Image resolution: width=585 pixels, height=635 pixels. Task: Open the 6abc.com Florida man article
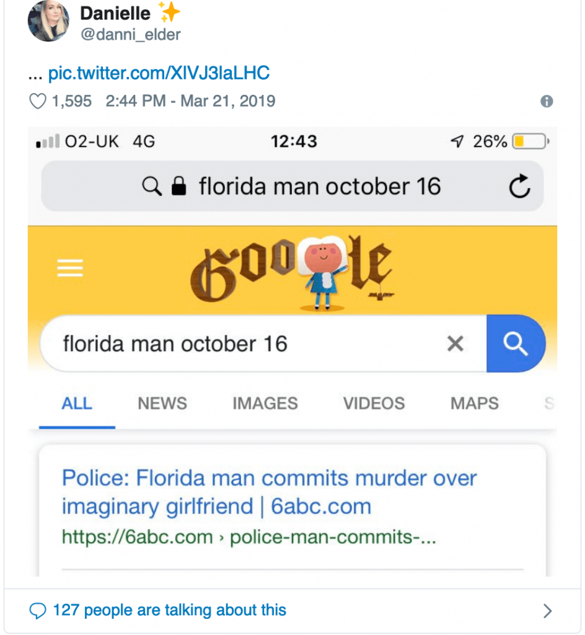(x=268, y=489)
